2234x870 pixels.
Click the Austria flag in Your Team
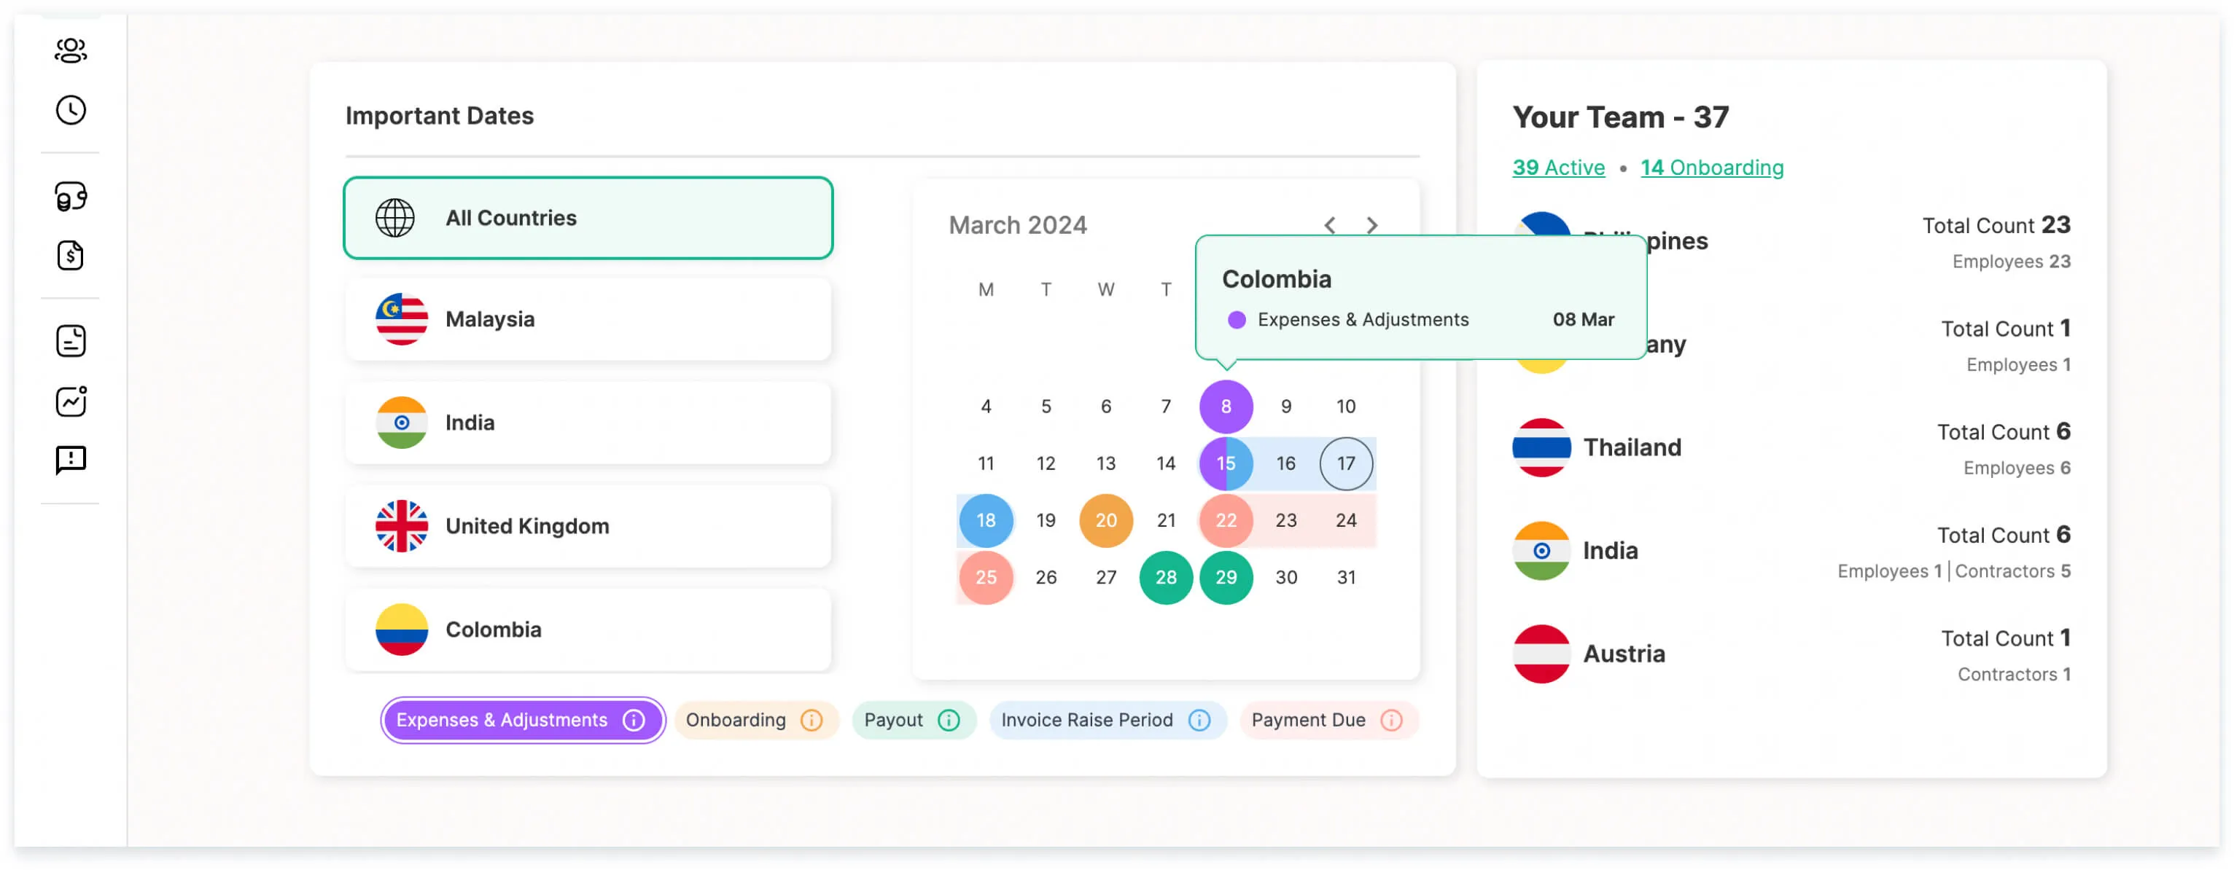point(1541,654)
